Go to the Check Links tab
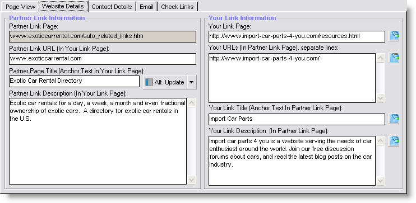Image resolution: width=416 pixels, height=203 pixels. [x=177, y=7]
